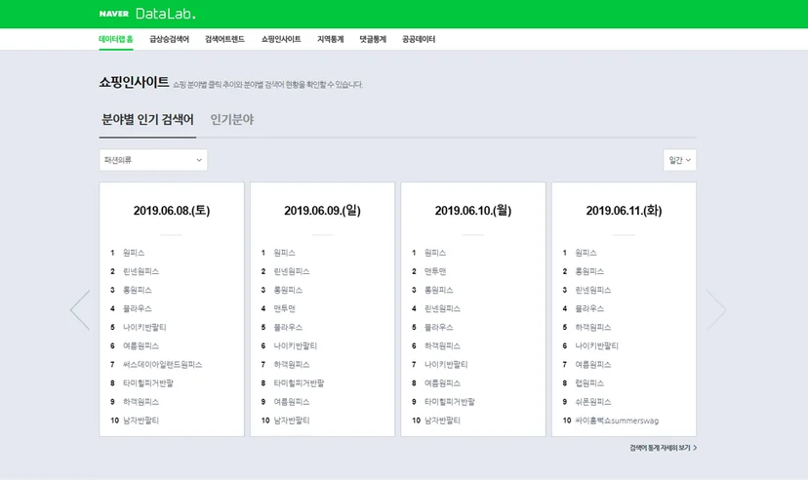The height and width of the screenshot is (480, 808).
Task: Go to next dates with right arrow
Action: click(715, 310)
